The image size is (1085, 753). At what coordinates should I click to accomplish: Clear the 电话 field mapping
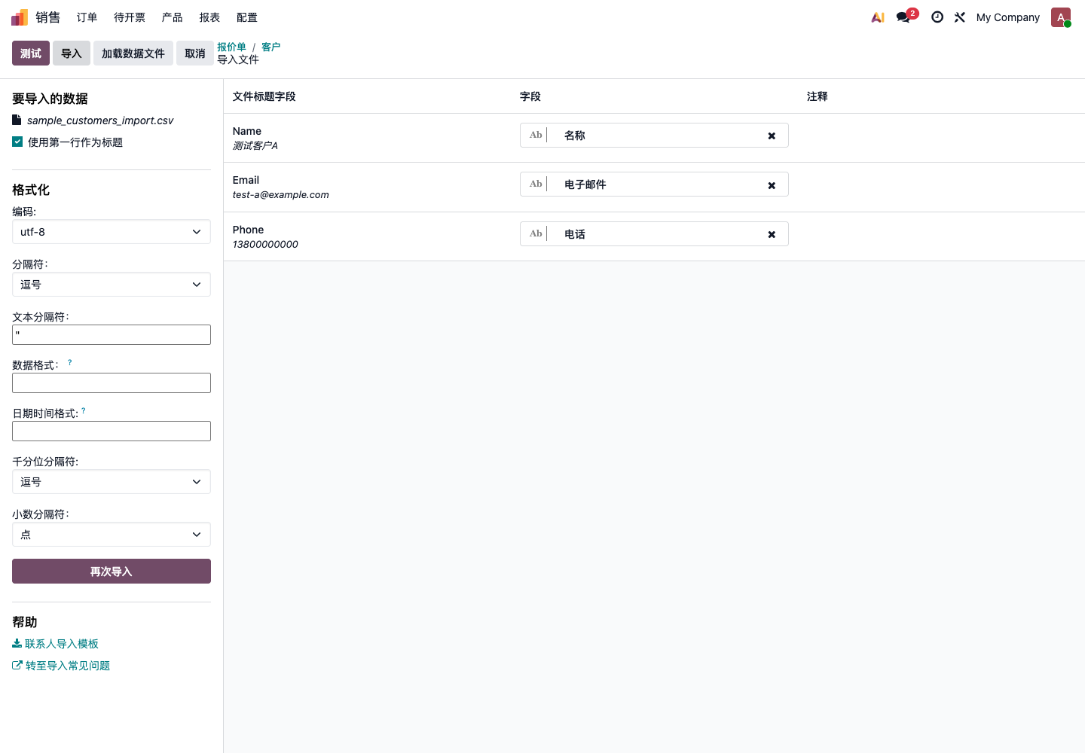pos(772,235)
